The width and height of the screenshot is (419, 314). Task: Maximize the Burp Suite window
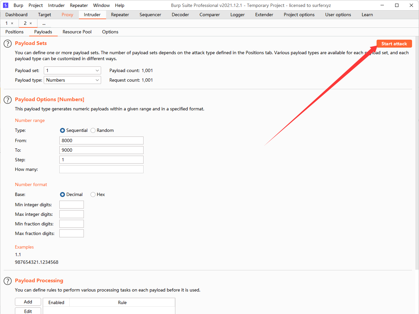397,5
